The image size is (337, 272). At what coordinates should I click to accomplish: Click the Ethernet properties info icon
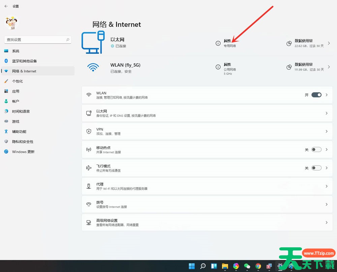click(x=218, y=43)
